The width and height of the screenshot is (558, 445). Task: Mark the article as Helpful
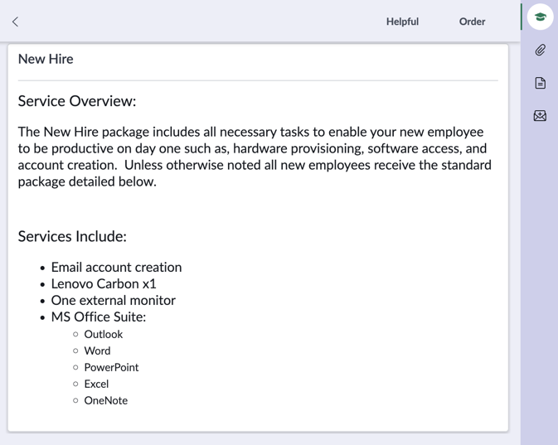point(402,22)
